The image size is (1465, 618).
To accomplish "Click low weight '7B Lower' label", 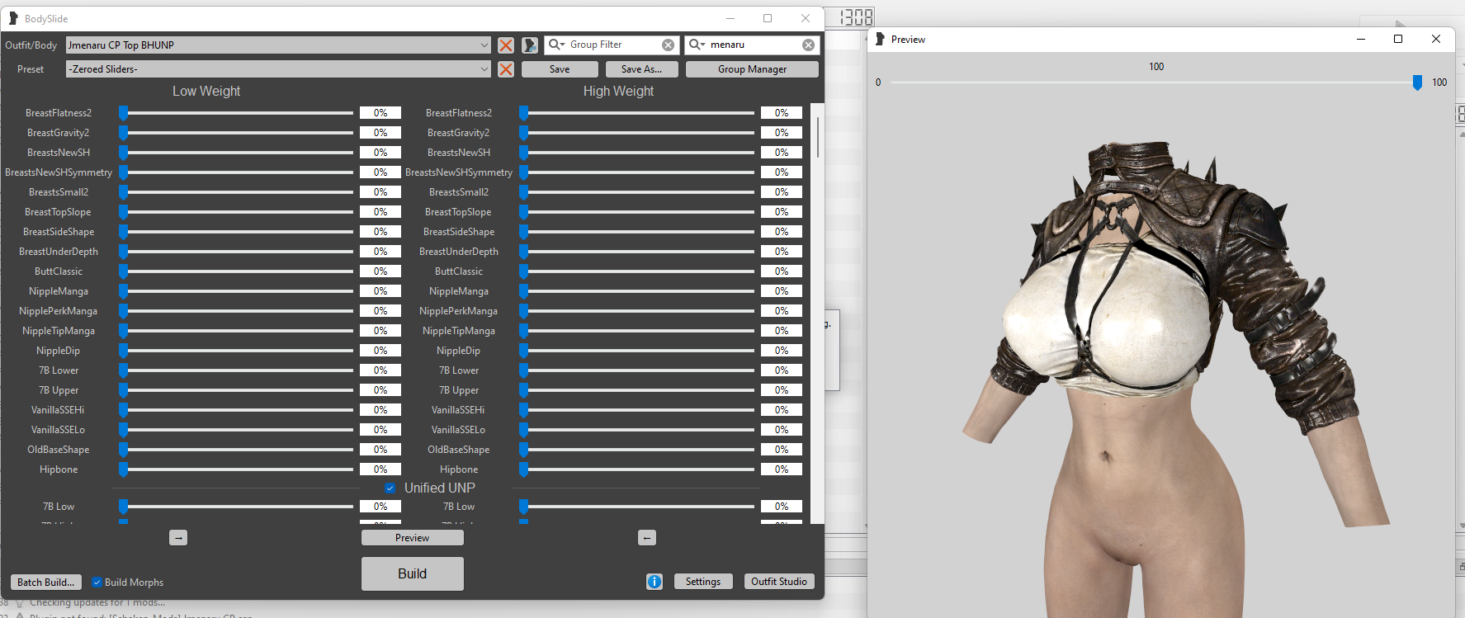I will [x=59, y=370].
